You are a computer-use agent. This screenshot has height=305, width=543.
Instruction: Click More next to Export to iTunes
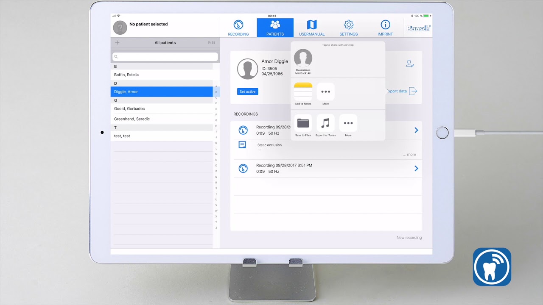[348, 125]
